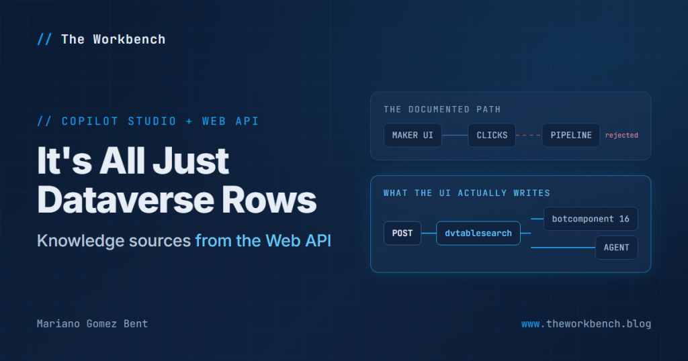Click the POST box
The height and width of the screenshot is (361, 688).
(402, 233)
